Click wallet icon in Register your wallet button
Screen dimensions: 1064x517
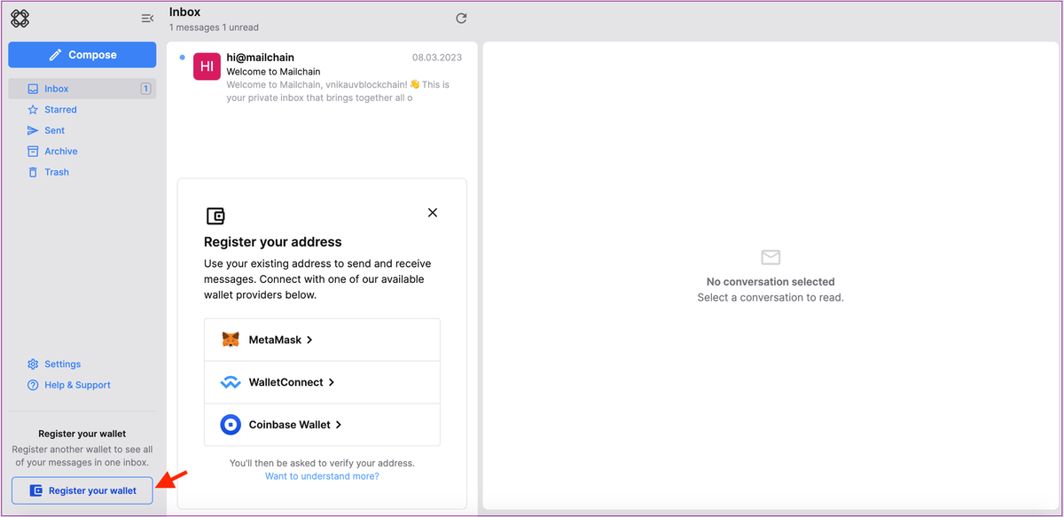click(x=36, y=490)
